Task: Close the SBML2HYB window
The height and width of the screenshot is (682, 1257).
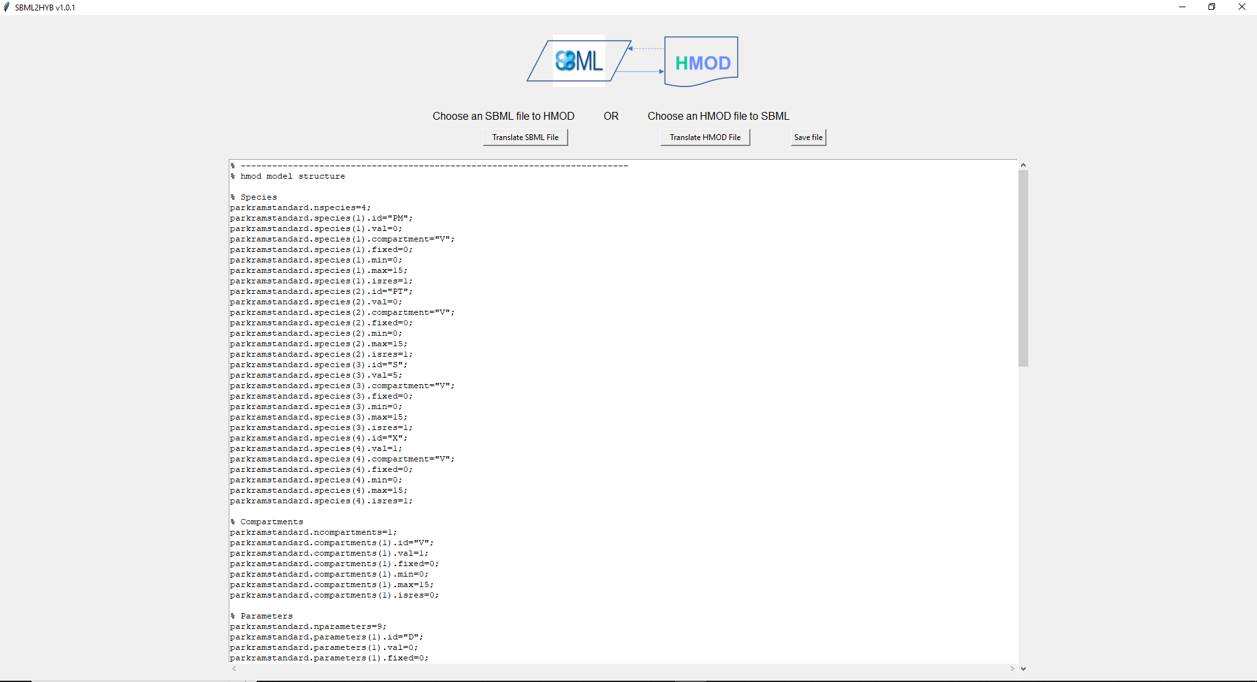Action: [x=1242, y=7]
